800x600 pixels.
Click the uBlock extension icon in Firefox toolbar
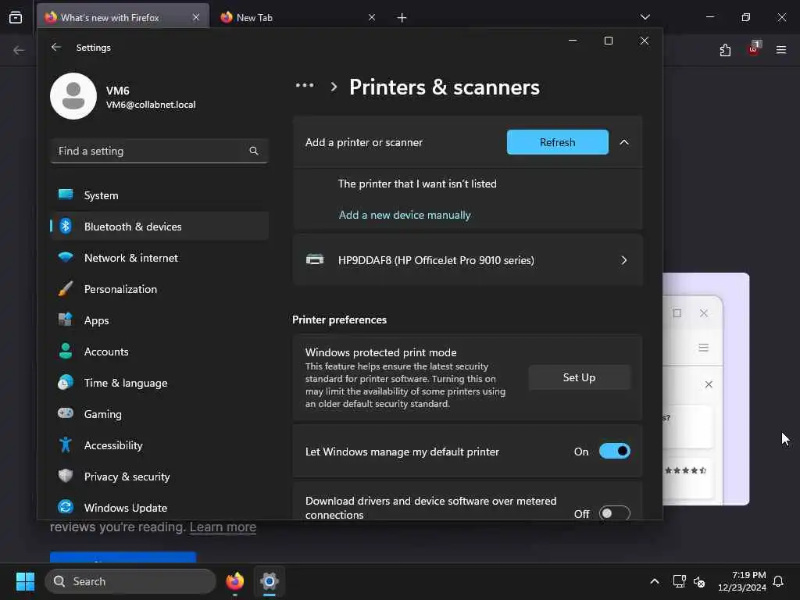click(754, 49)
